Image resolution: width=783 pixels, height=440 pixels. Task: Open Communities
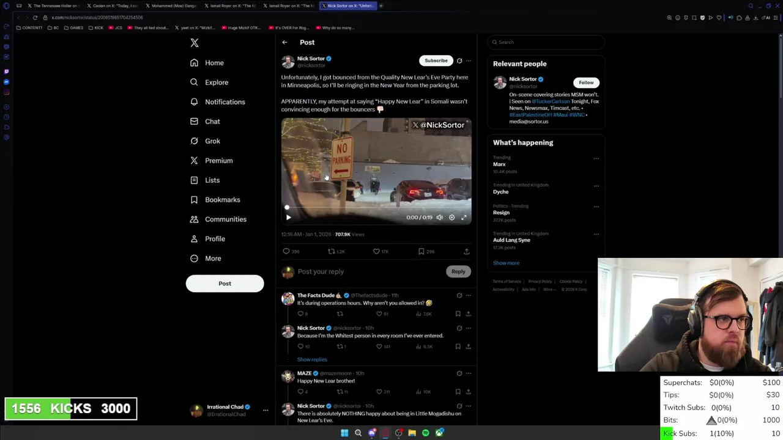click(218, 219)
